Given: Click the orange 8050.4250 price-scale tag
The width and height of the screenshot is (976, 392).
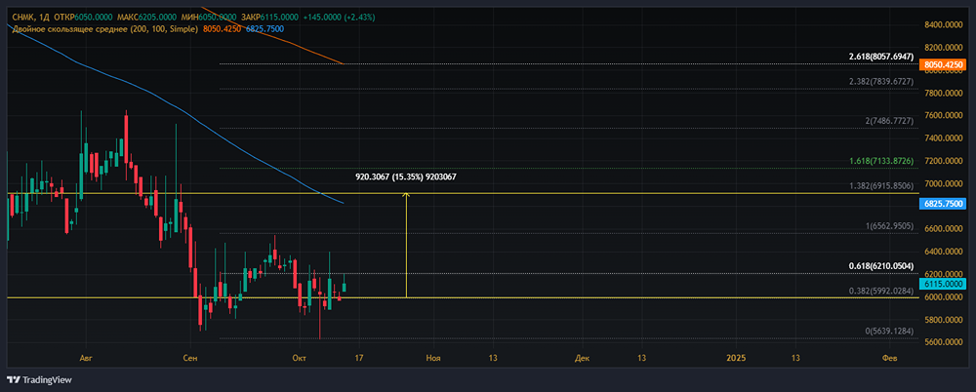Looking at the screenshot, I should [x=944, y=64].
